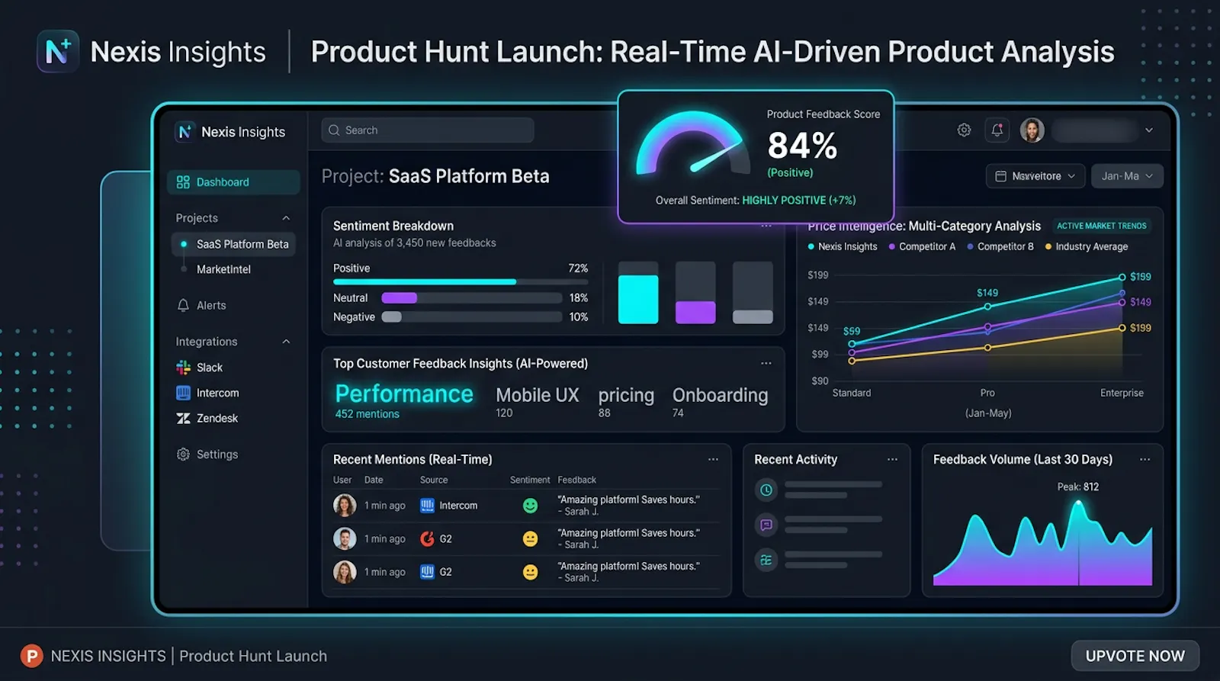Collapse the Projects section chevron
This screenshot has width=1220, height=681.
click(286, 218)
